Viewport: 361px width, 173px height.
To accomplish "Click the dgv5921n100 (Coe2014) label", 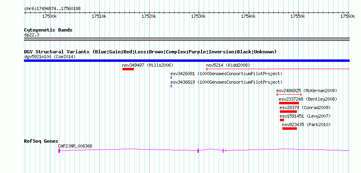I will [50, 57].
